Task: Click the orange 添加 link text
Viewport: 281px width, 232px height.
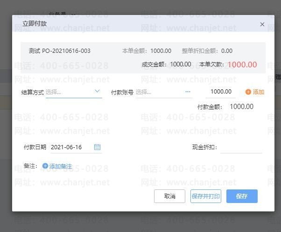Action: pyautogui.click(x=258, y=92)
